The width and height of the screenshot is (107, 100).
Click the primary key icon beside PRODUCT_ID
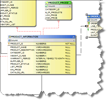(9, 44)
